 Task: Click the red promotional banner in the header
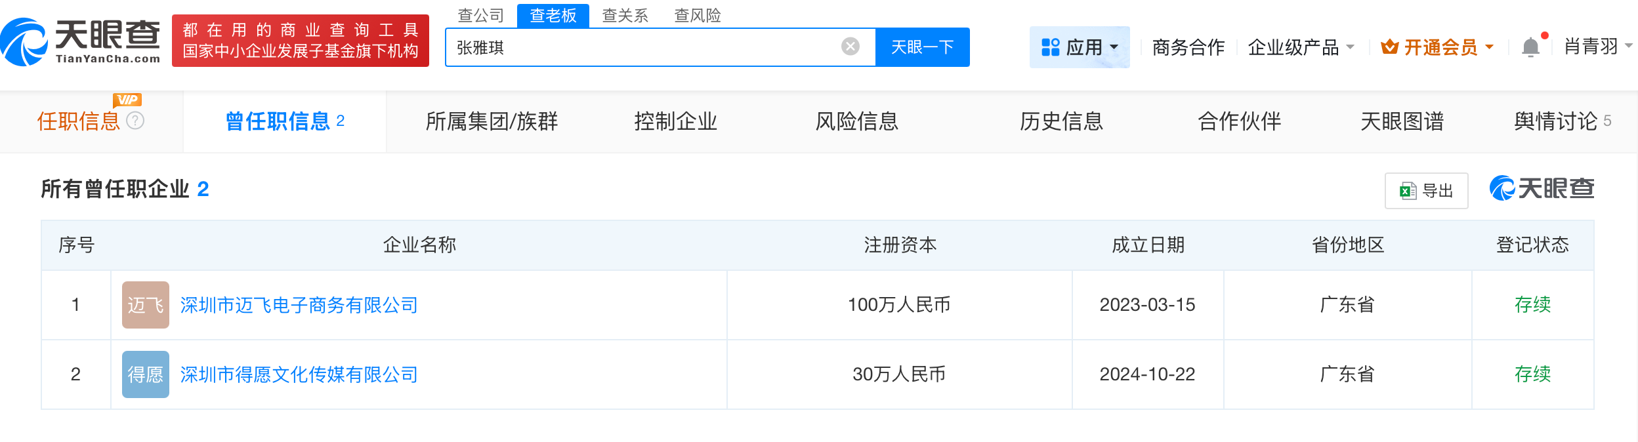pos(301,41)
